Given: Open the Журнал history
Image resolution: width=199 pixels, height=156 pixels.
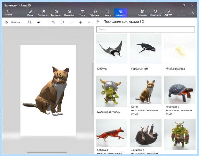Looking at the screenshot, I should [x=168, y=13].
